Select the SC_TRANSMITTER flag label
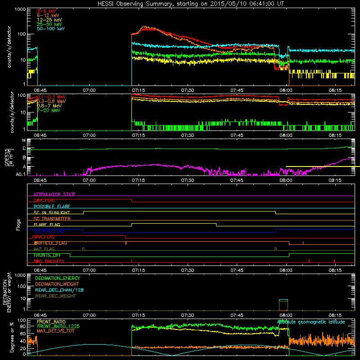The height and width of the screenshot is (360, 360). point(52,219)
